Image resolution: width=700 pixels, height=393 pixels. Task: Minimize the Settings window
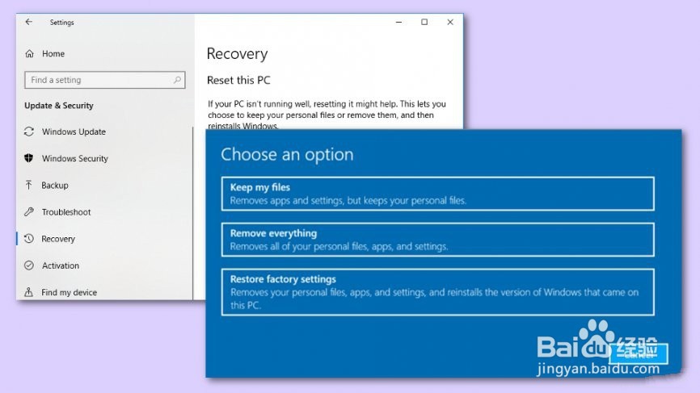point(398,22)
